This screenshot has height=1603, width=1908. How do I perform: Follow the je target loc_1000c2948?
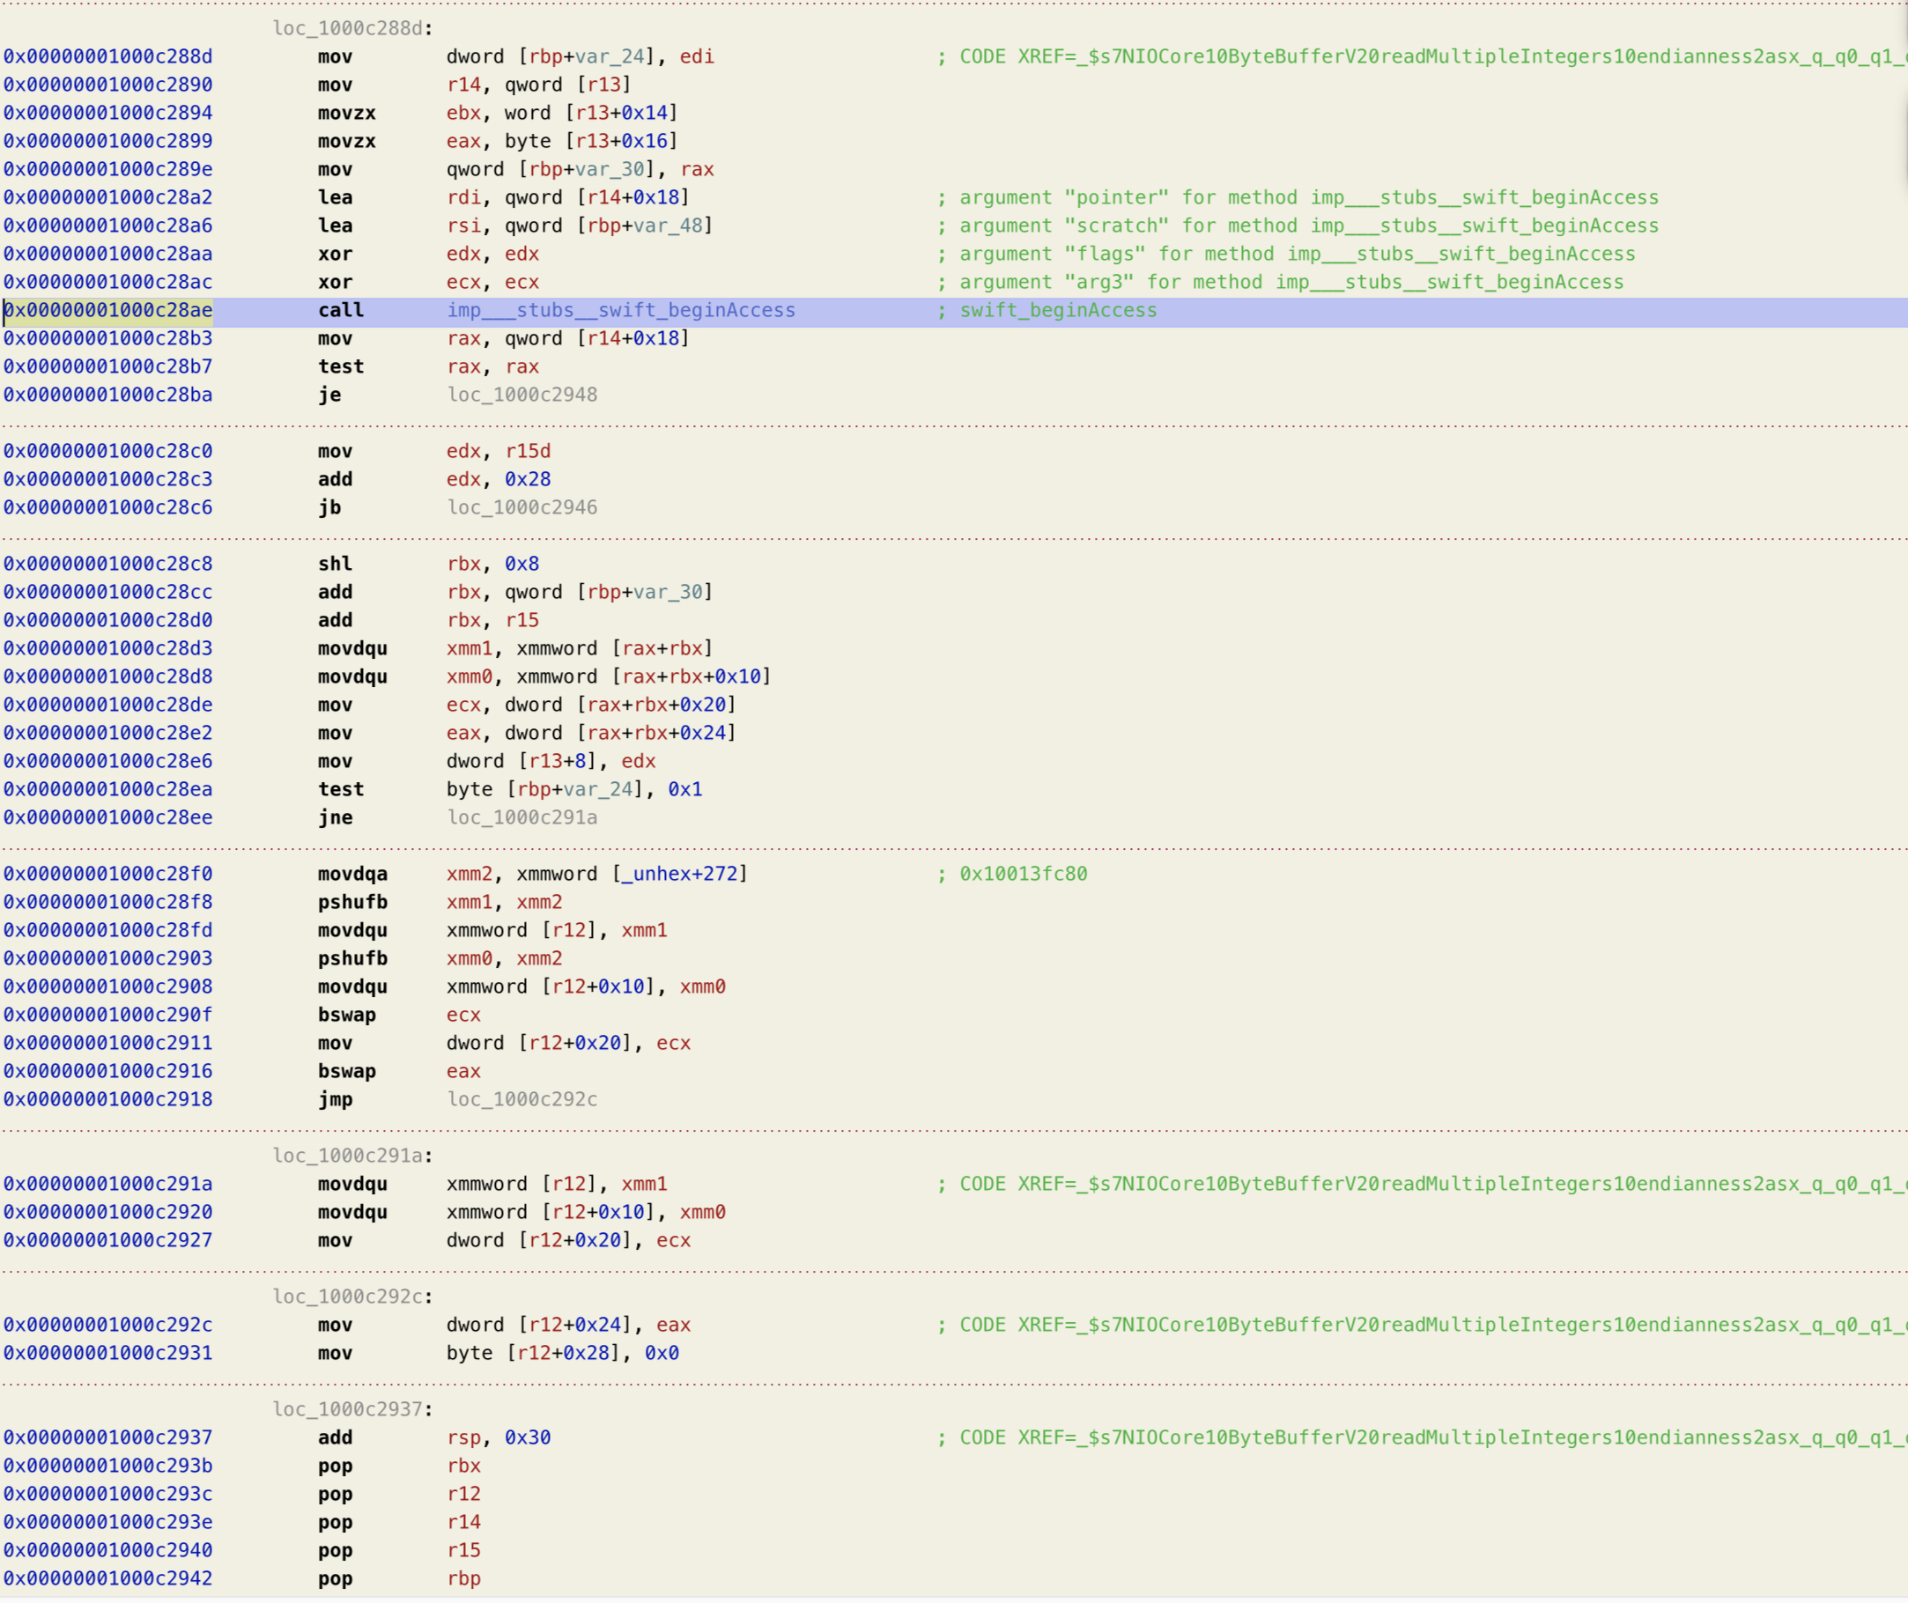(521, 395)
